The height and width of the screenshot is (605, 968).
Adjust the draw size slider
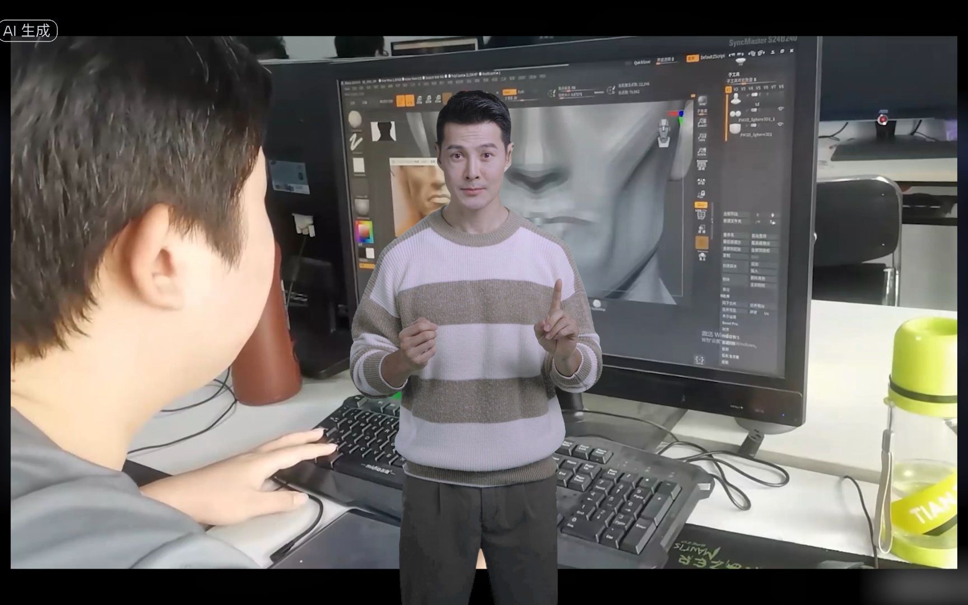(576, 95)
